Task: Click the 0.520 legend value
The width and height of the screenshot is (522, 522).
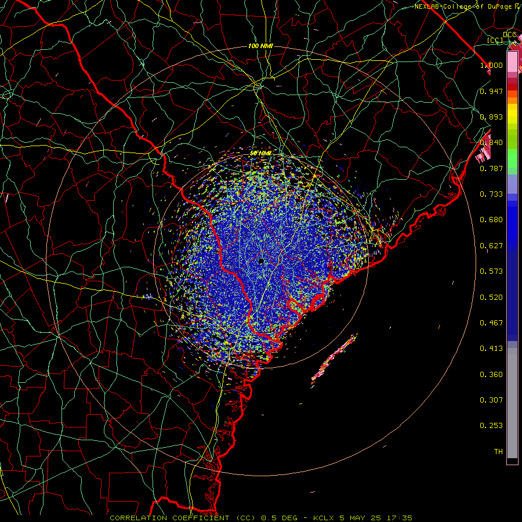Action: click(491, 298)
